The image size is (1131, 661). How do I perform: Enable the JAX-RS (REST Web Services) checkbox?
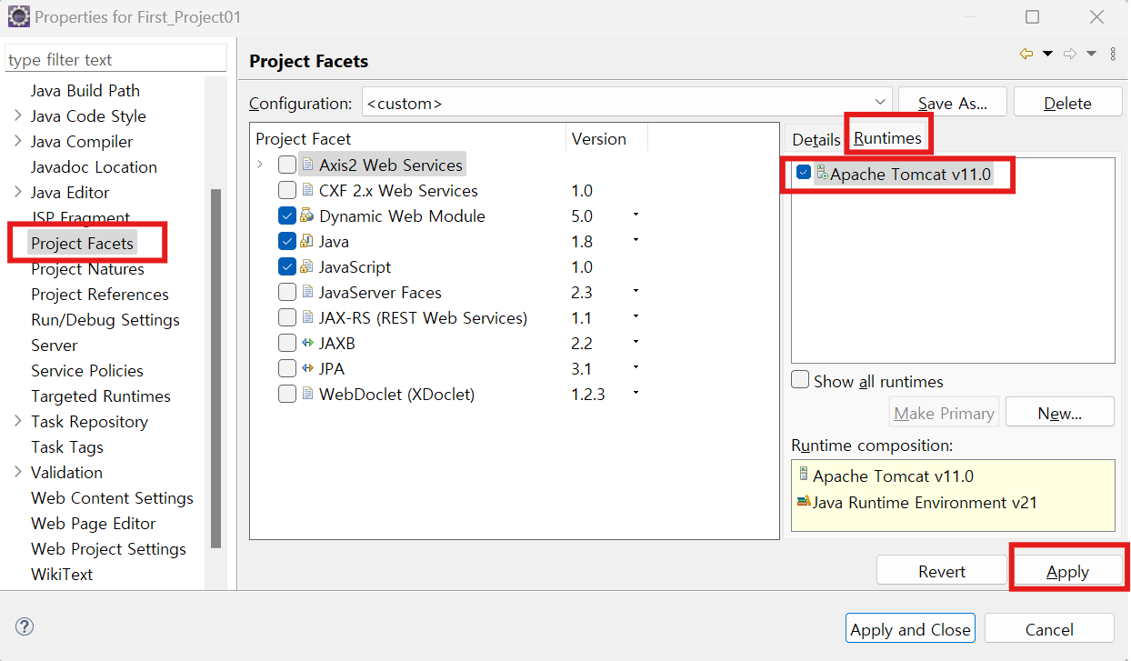point(287,317)
